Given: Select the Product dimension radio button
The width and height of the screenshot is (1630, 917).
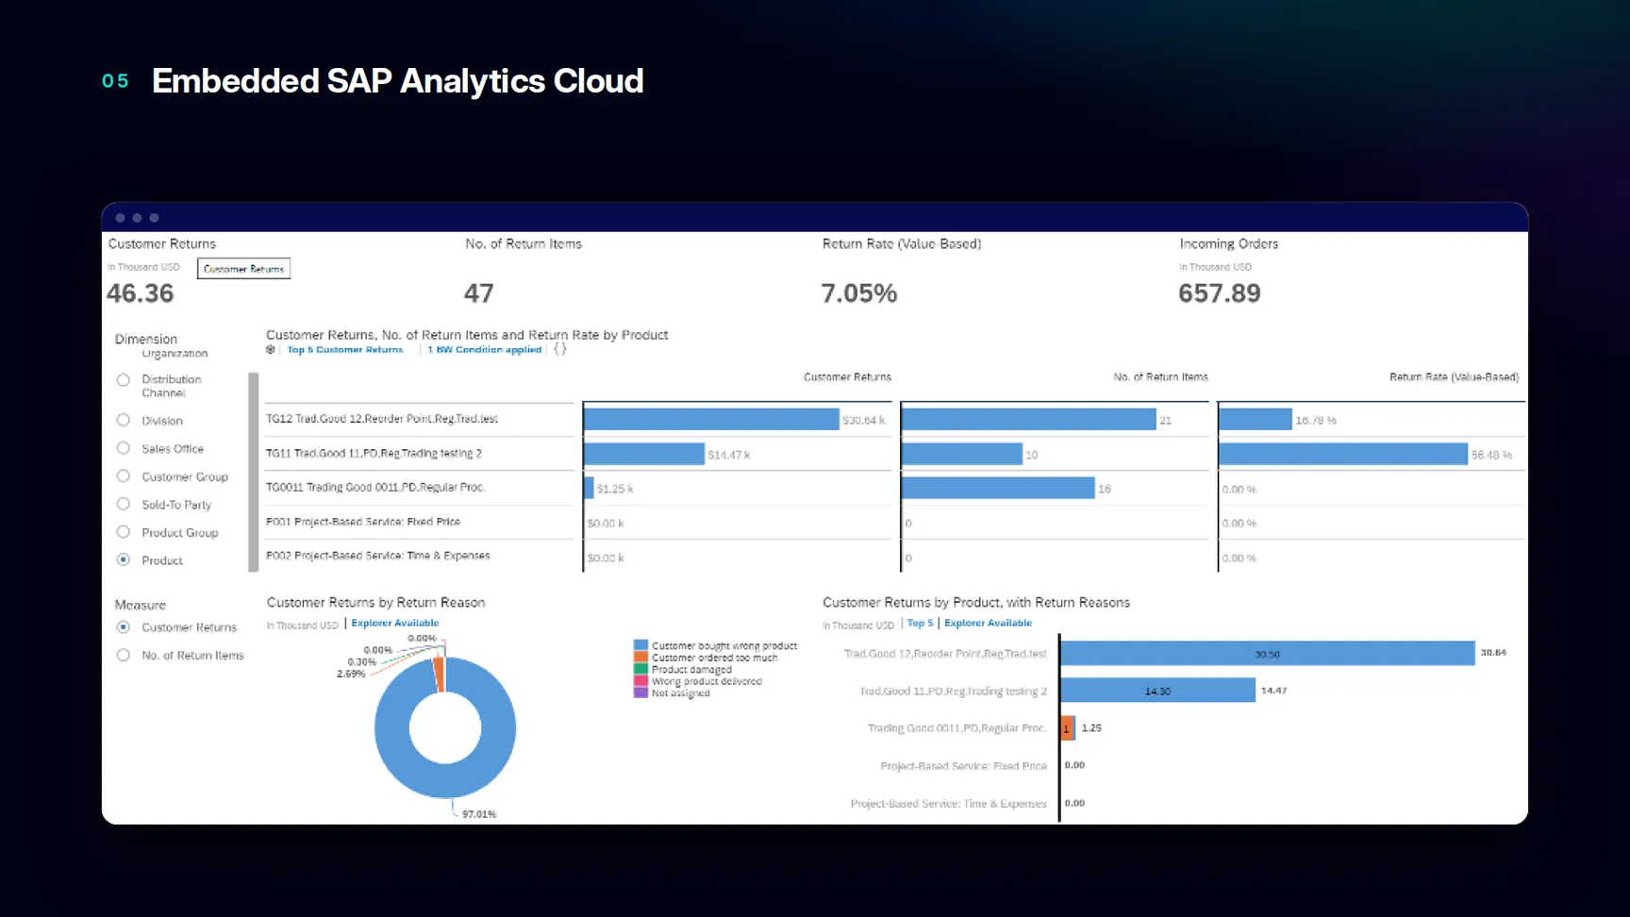Looking at the screenshot, I should click(123, 559).
